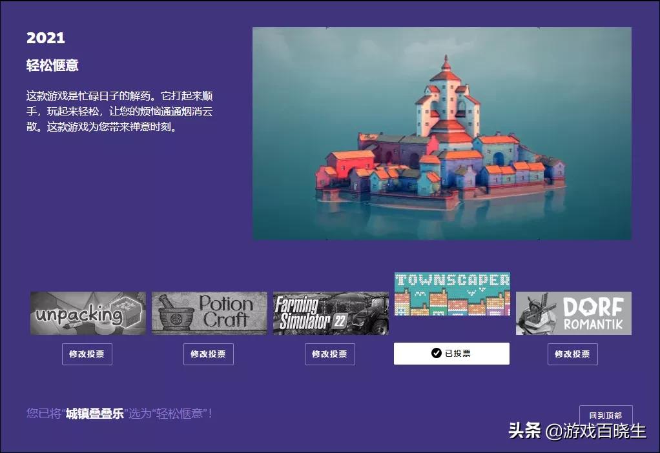This screenshot has height=453, width=660.
Task: Select the Dorf Romantik game thumbnail
Action: [573, 314]
